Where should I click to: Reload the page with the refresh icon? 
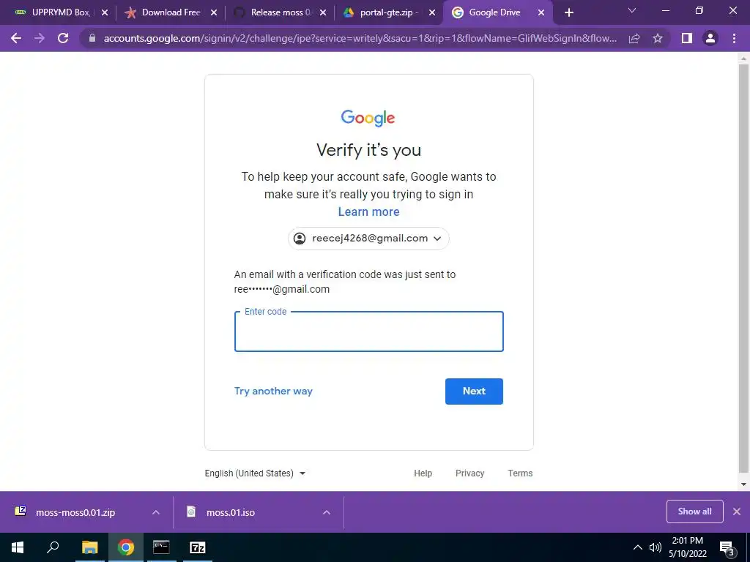[x=63, y=38]
